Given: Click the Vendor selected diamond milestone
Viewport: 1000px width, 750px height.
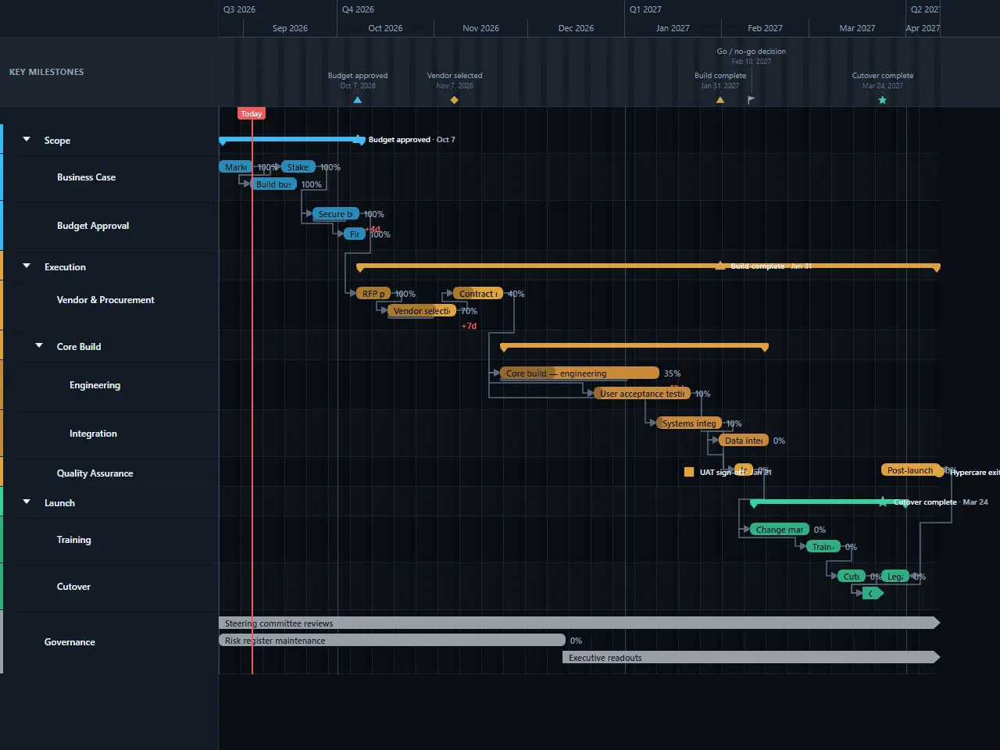Looking at the screenshot, I should pos(455,100).
